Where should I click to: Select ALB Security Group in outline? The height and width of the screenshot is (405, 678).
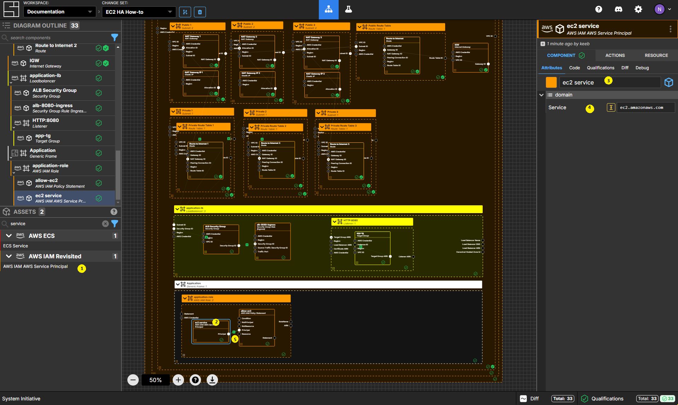click(x=63, y=93)
